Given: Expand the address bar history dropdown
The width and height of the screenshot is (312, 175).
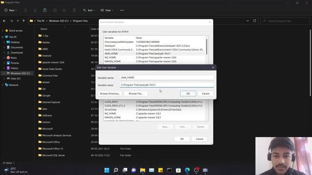Looking at the screenshot, I should 248,21.
